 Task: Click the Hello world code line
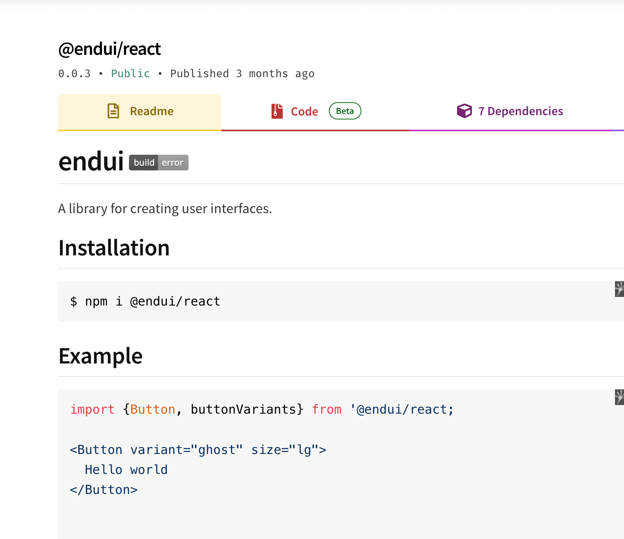(x=126, y=470)
